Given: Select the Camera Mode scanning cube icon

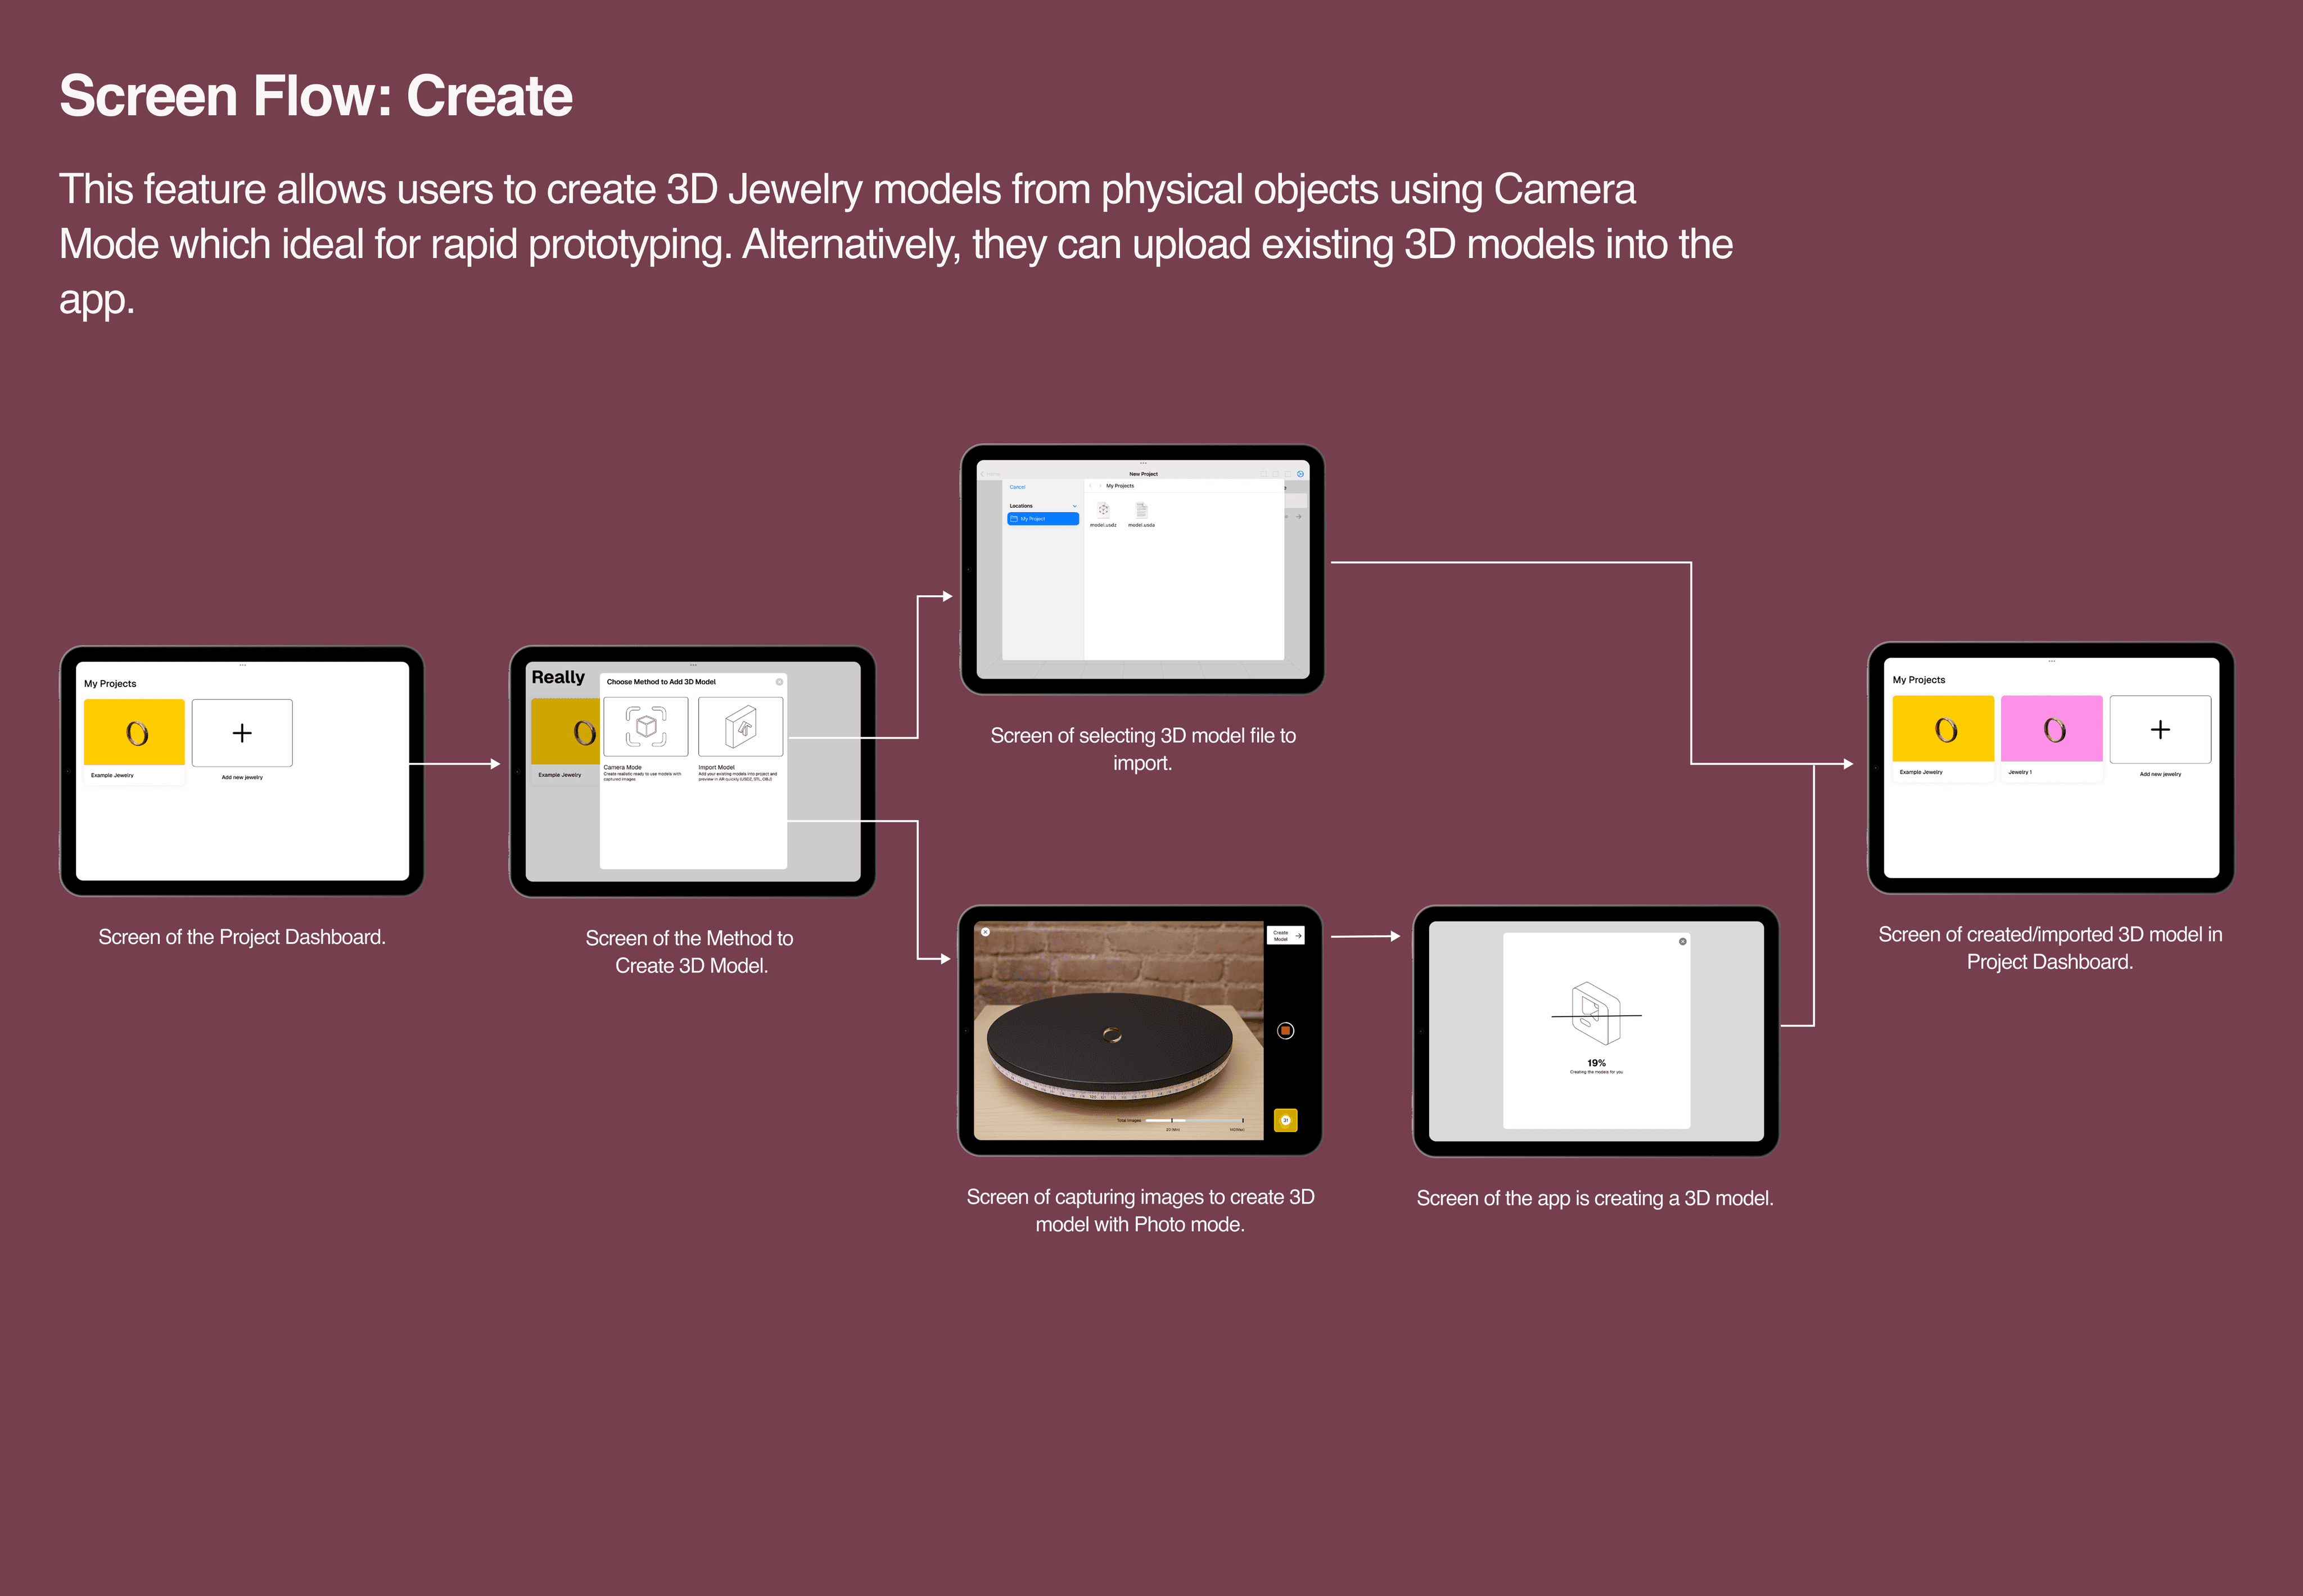Looking at the screenshot, I should 646,726.
